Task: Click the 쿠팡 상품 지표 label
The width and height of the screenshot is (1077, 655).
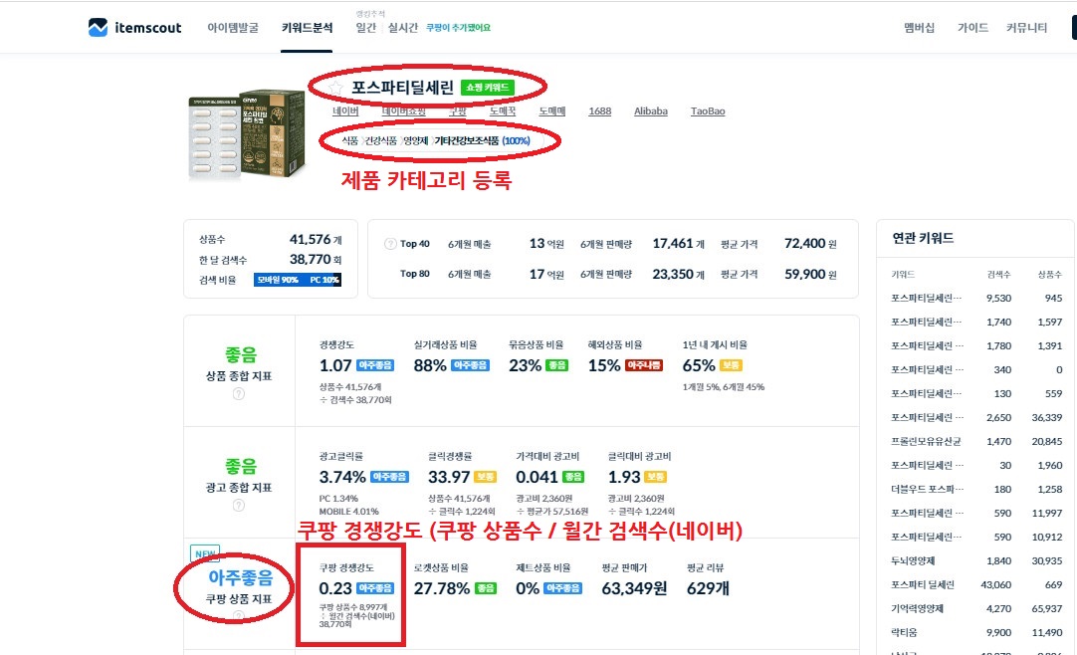Action: [238, 598]
